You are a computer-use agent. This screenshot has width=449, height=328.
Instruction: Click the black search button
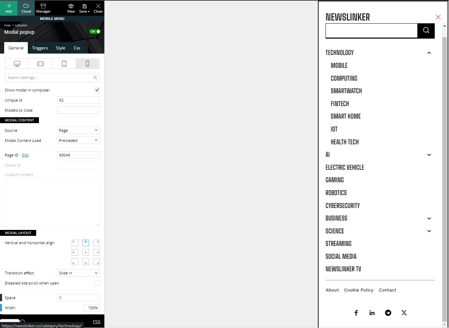coord(426,31)
